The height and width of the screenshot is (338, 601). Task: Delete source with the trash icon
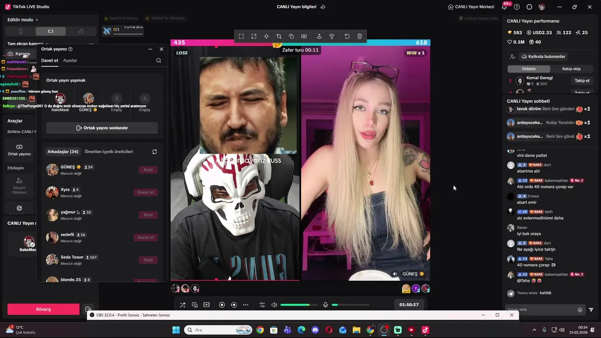[x=360, y=37]
